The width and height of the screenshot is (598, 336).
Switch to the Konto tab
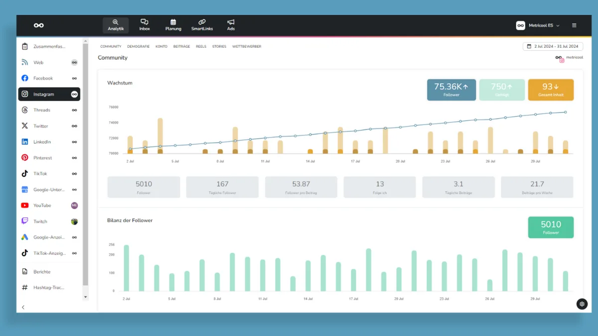(x=161, y=46)
